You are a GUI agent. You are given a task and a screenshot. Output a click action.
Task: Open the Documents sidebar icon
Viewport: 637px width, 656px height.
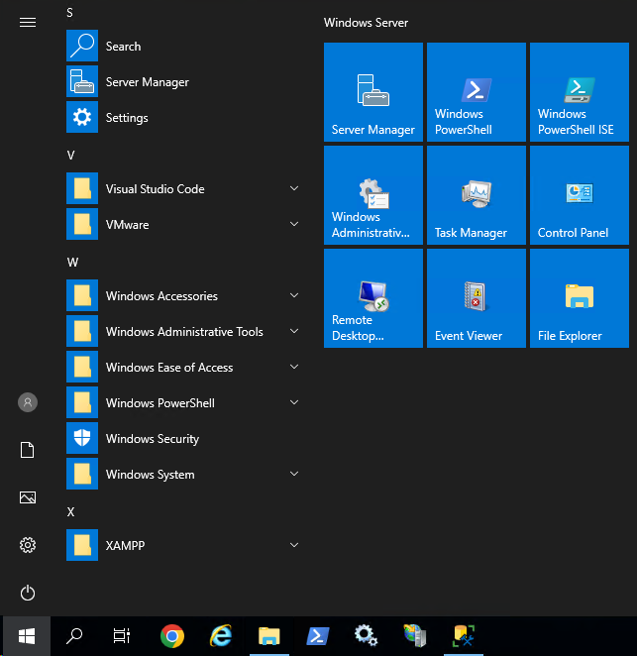point(28,450)
